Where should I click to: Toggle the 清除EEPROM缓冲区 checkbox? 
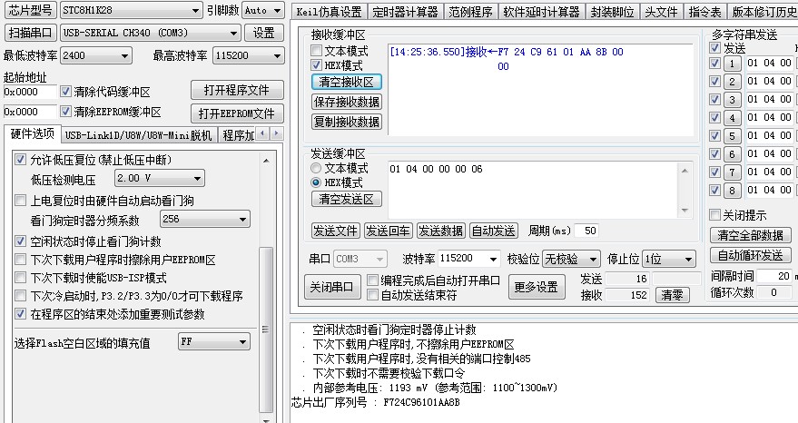65,111
